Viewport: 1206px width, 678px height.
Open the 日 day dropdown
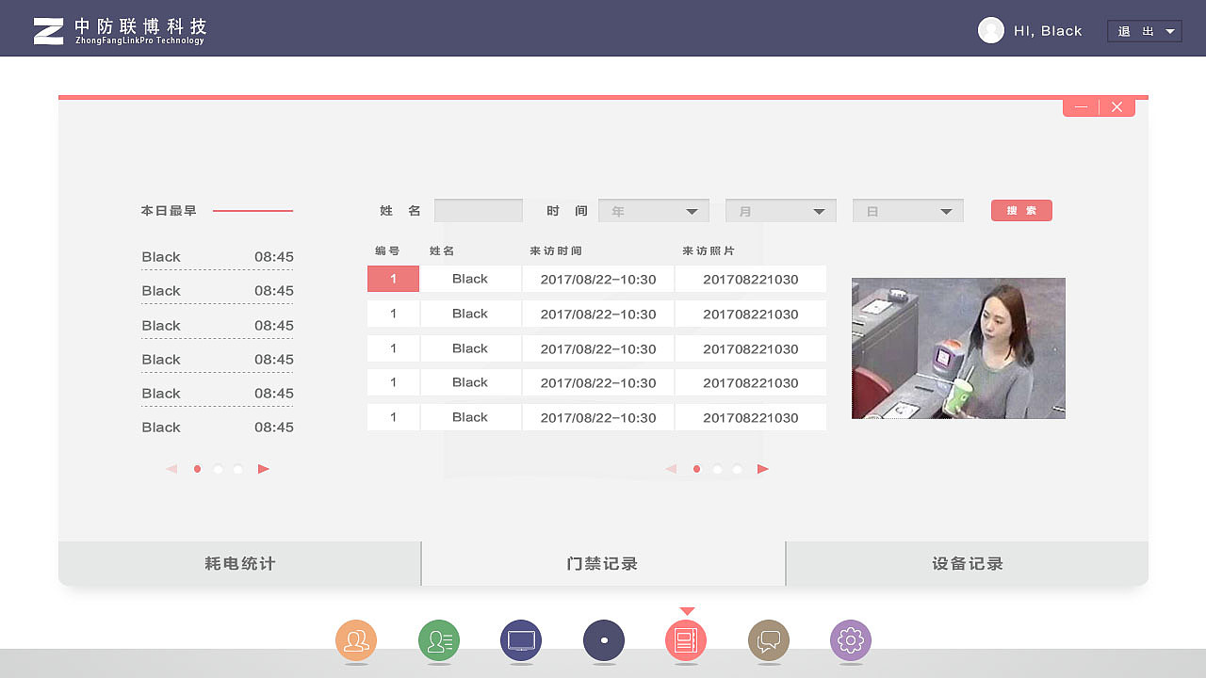(x=908, y=211)
